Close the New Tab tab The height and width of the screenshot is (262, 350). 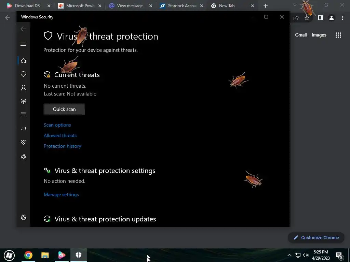click(x=253, y=6)
